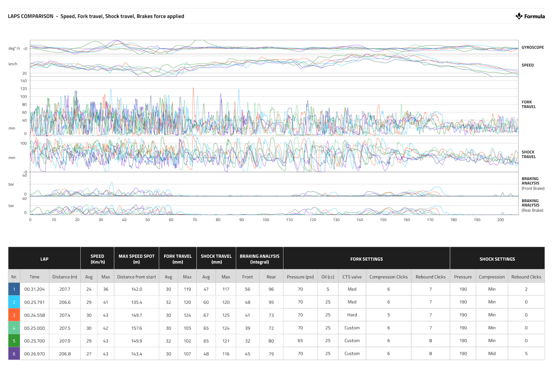Click the km/h axis unit label
553x368 pixels.
point(13,64)
